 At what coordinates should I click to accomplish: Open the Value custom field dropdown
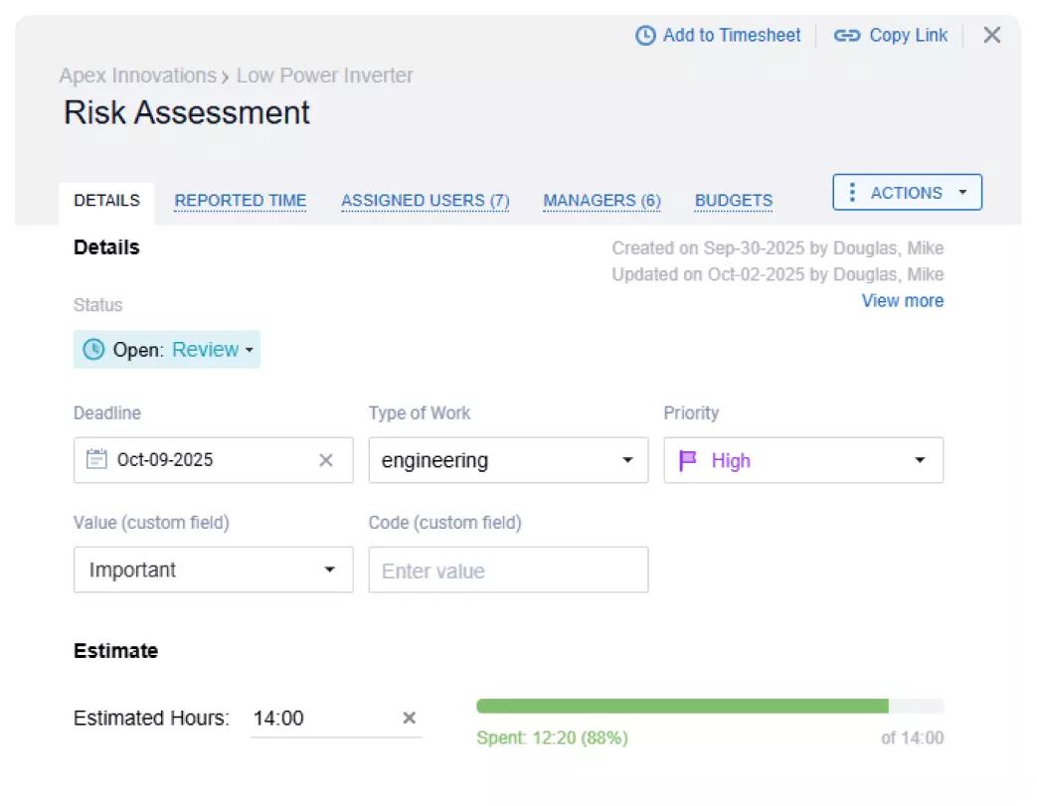tap(330, 569)
